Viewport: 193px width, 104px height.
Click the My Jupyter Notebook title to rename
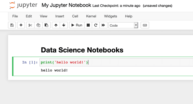66,5
